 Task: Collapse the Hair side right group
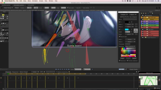(146, 17)
